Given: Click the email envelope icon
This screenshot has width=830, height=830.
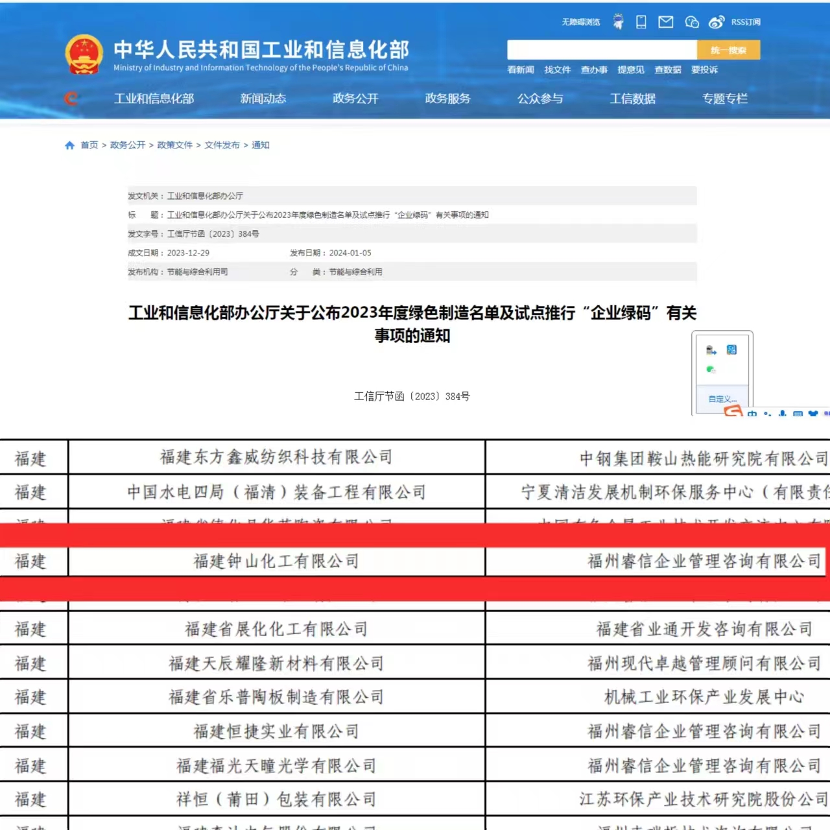Looking at the screenshot, I should coord(666,22).
